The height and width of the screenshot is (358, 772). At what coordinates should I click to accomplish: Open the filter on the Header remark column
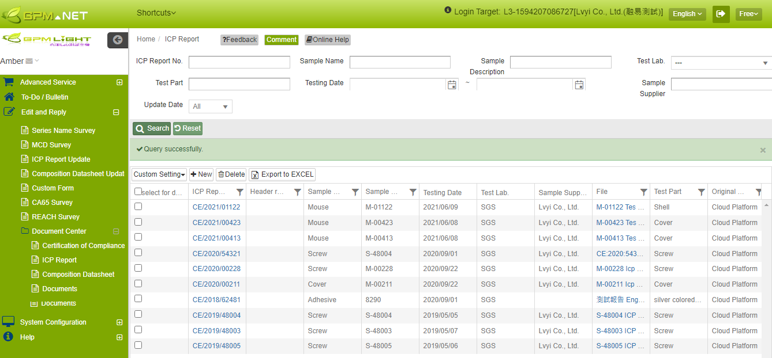(x=298, y=192)
